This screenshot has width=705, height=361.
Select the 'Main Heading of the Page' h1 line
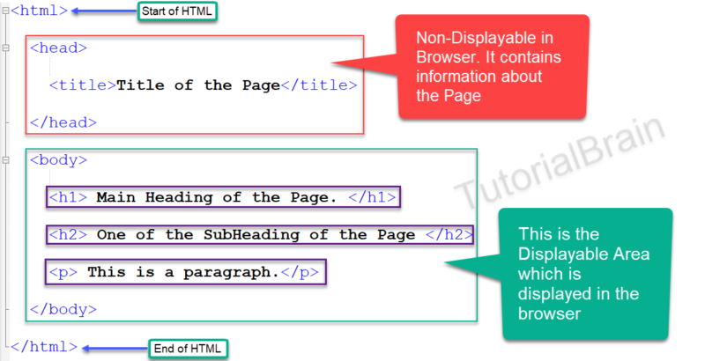click(222, 197)
